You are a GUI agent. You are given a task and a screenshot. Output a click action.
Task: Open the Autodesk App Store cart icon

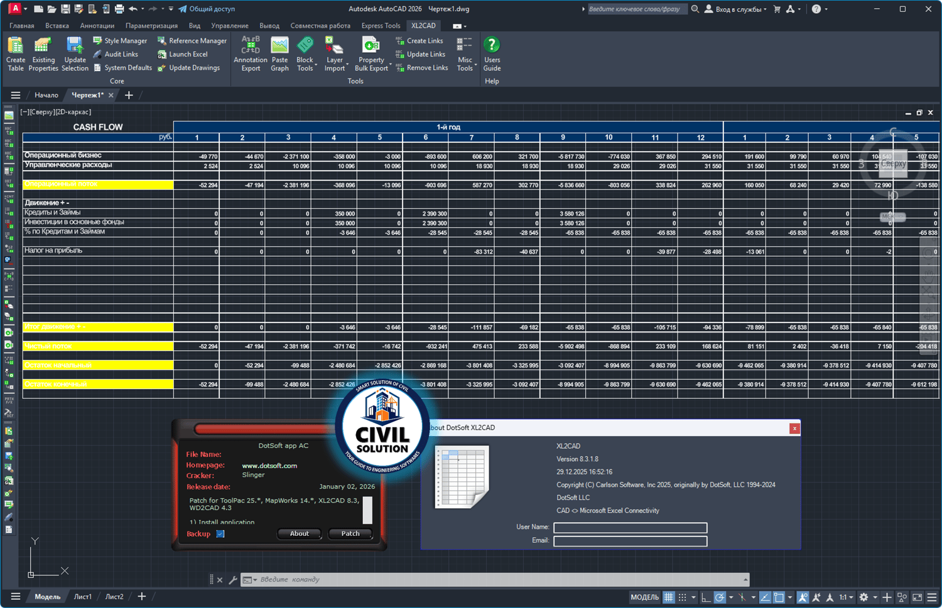[777, 9]
